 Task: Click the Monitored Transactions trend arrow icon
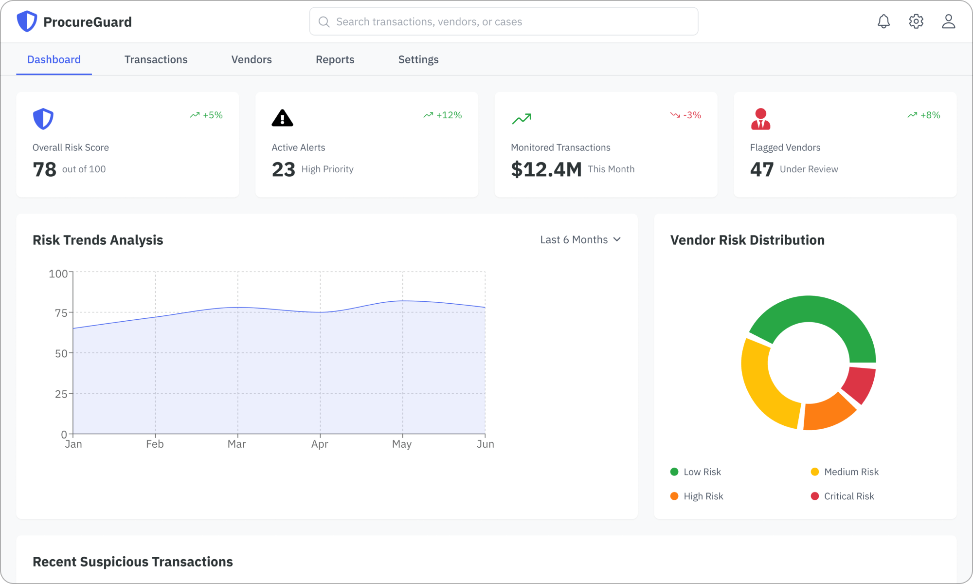[522, 118]
